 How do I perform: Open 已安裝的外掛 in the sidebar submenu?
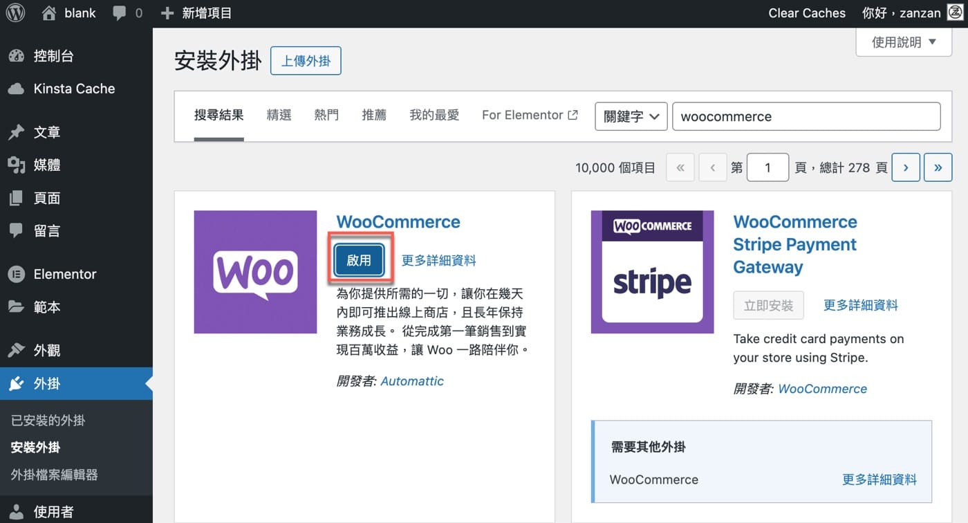pos(48,421)
